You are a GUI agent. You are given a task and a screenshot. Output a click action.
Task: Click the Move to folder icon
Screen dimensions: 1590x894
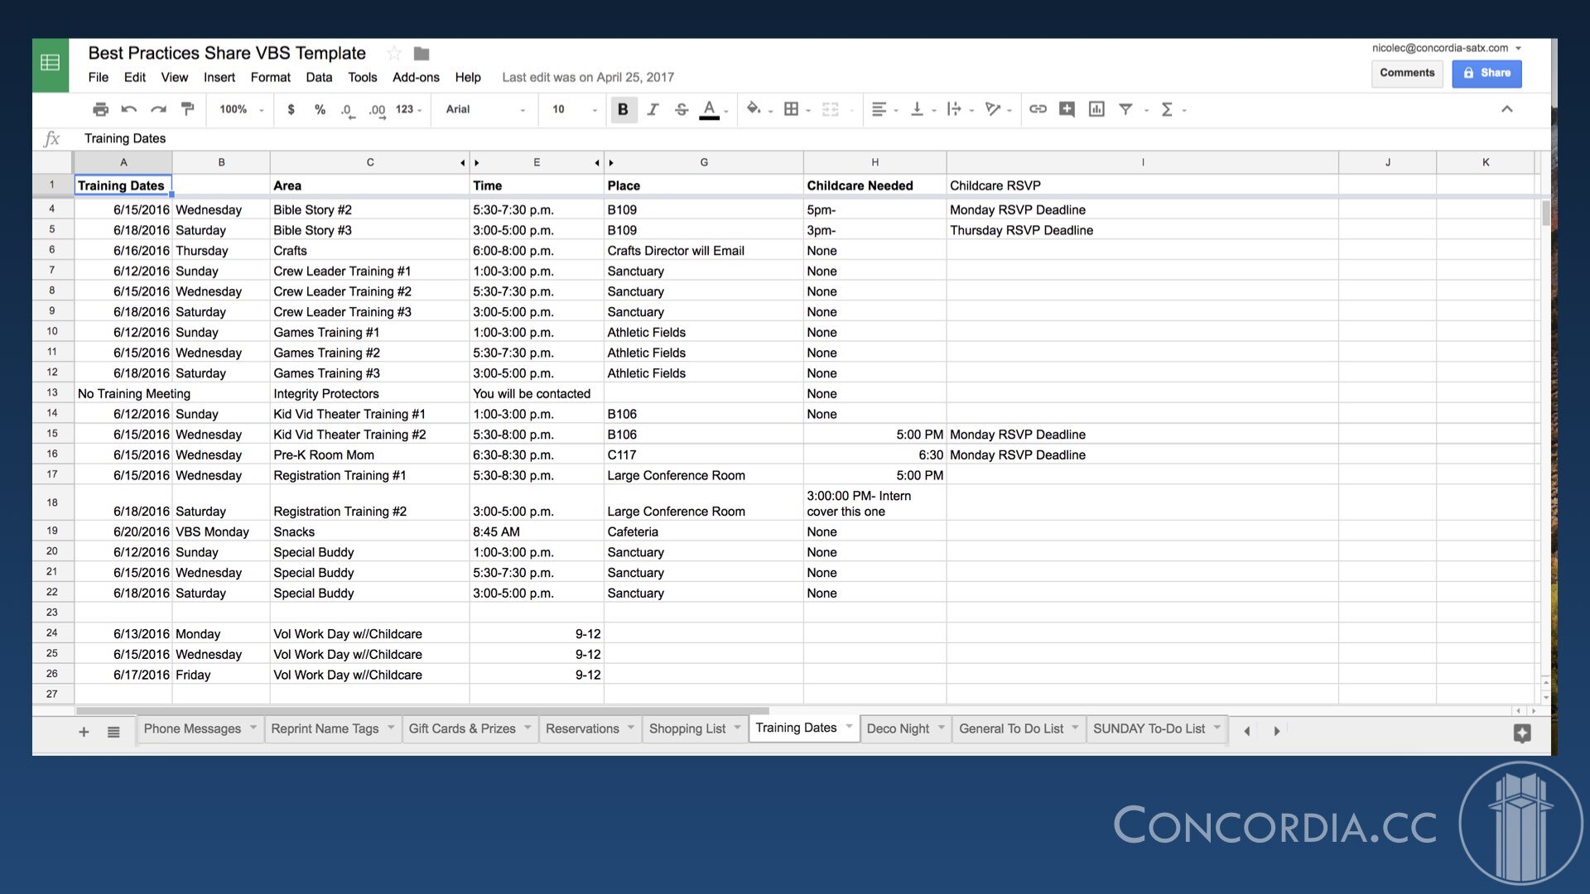pyautogui.click(x=422, y=54)
